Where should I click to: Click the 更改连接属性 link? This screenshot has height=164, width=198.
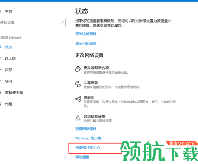[x=86, y=34]
